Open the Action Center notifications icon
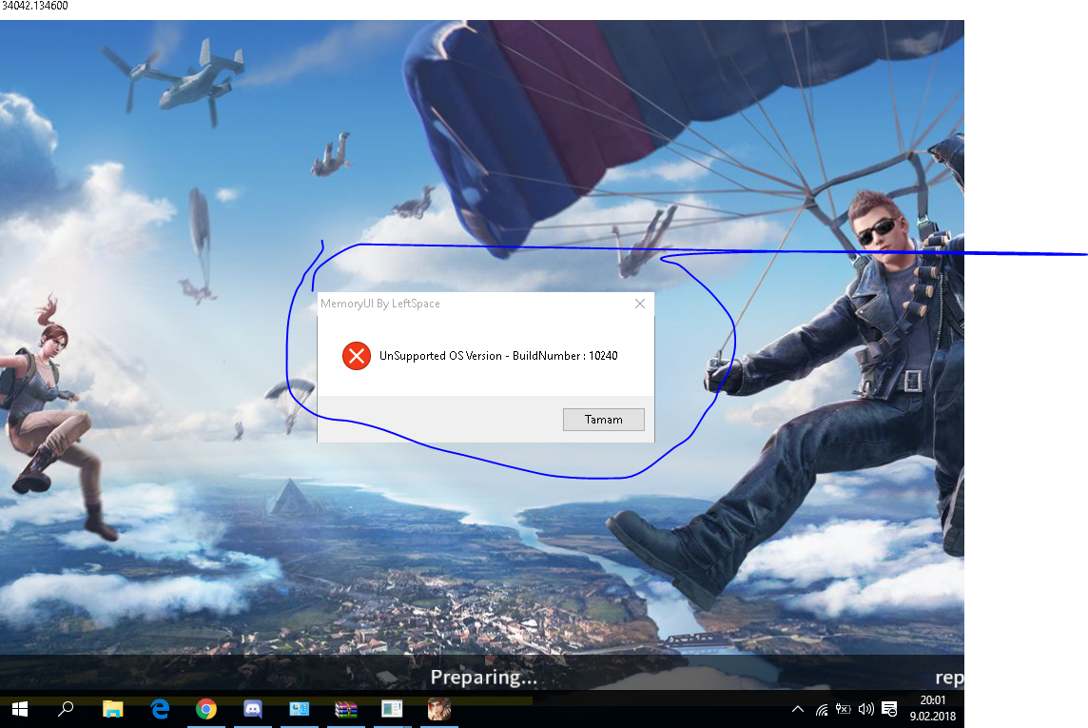 coord(889,709)
